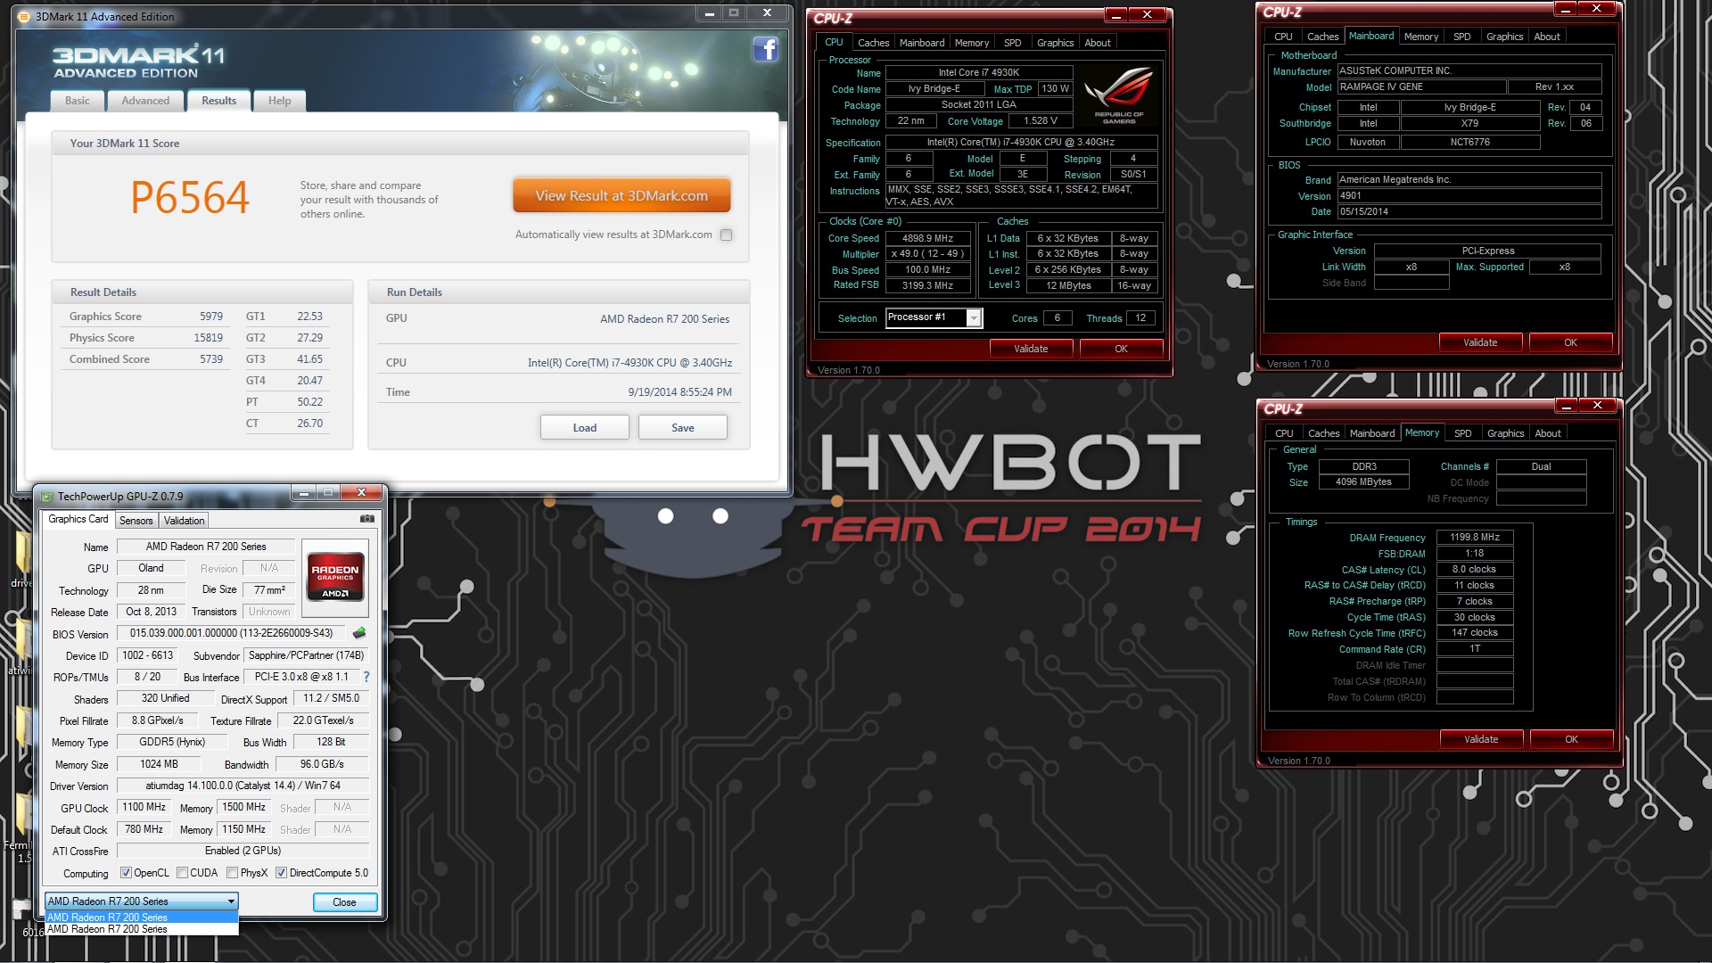Click the Core Voltage 1.528 V value
This screenshot has width=1712, height=963.
click(1041, 120)
